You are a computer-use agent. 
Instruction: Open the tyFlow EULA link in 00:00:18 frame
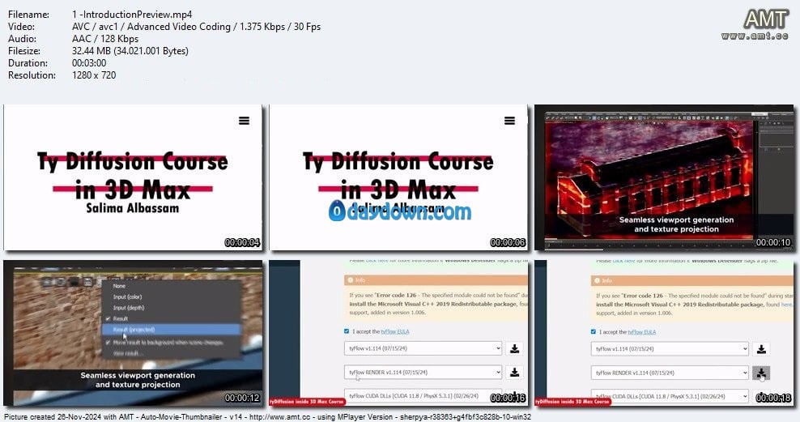pyautogui.click(x=642, y=332)
